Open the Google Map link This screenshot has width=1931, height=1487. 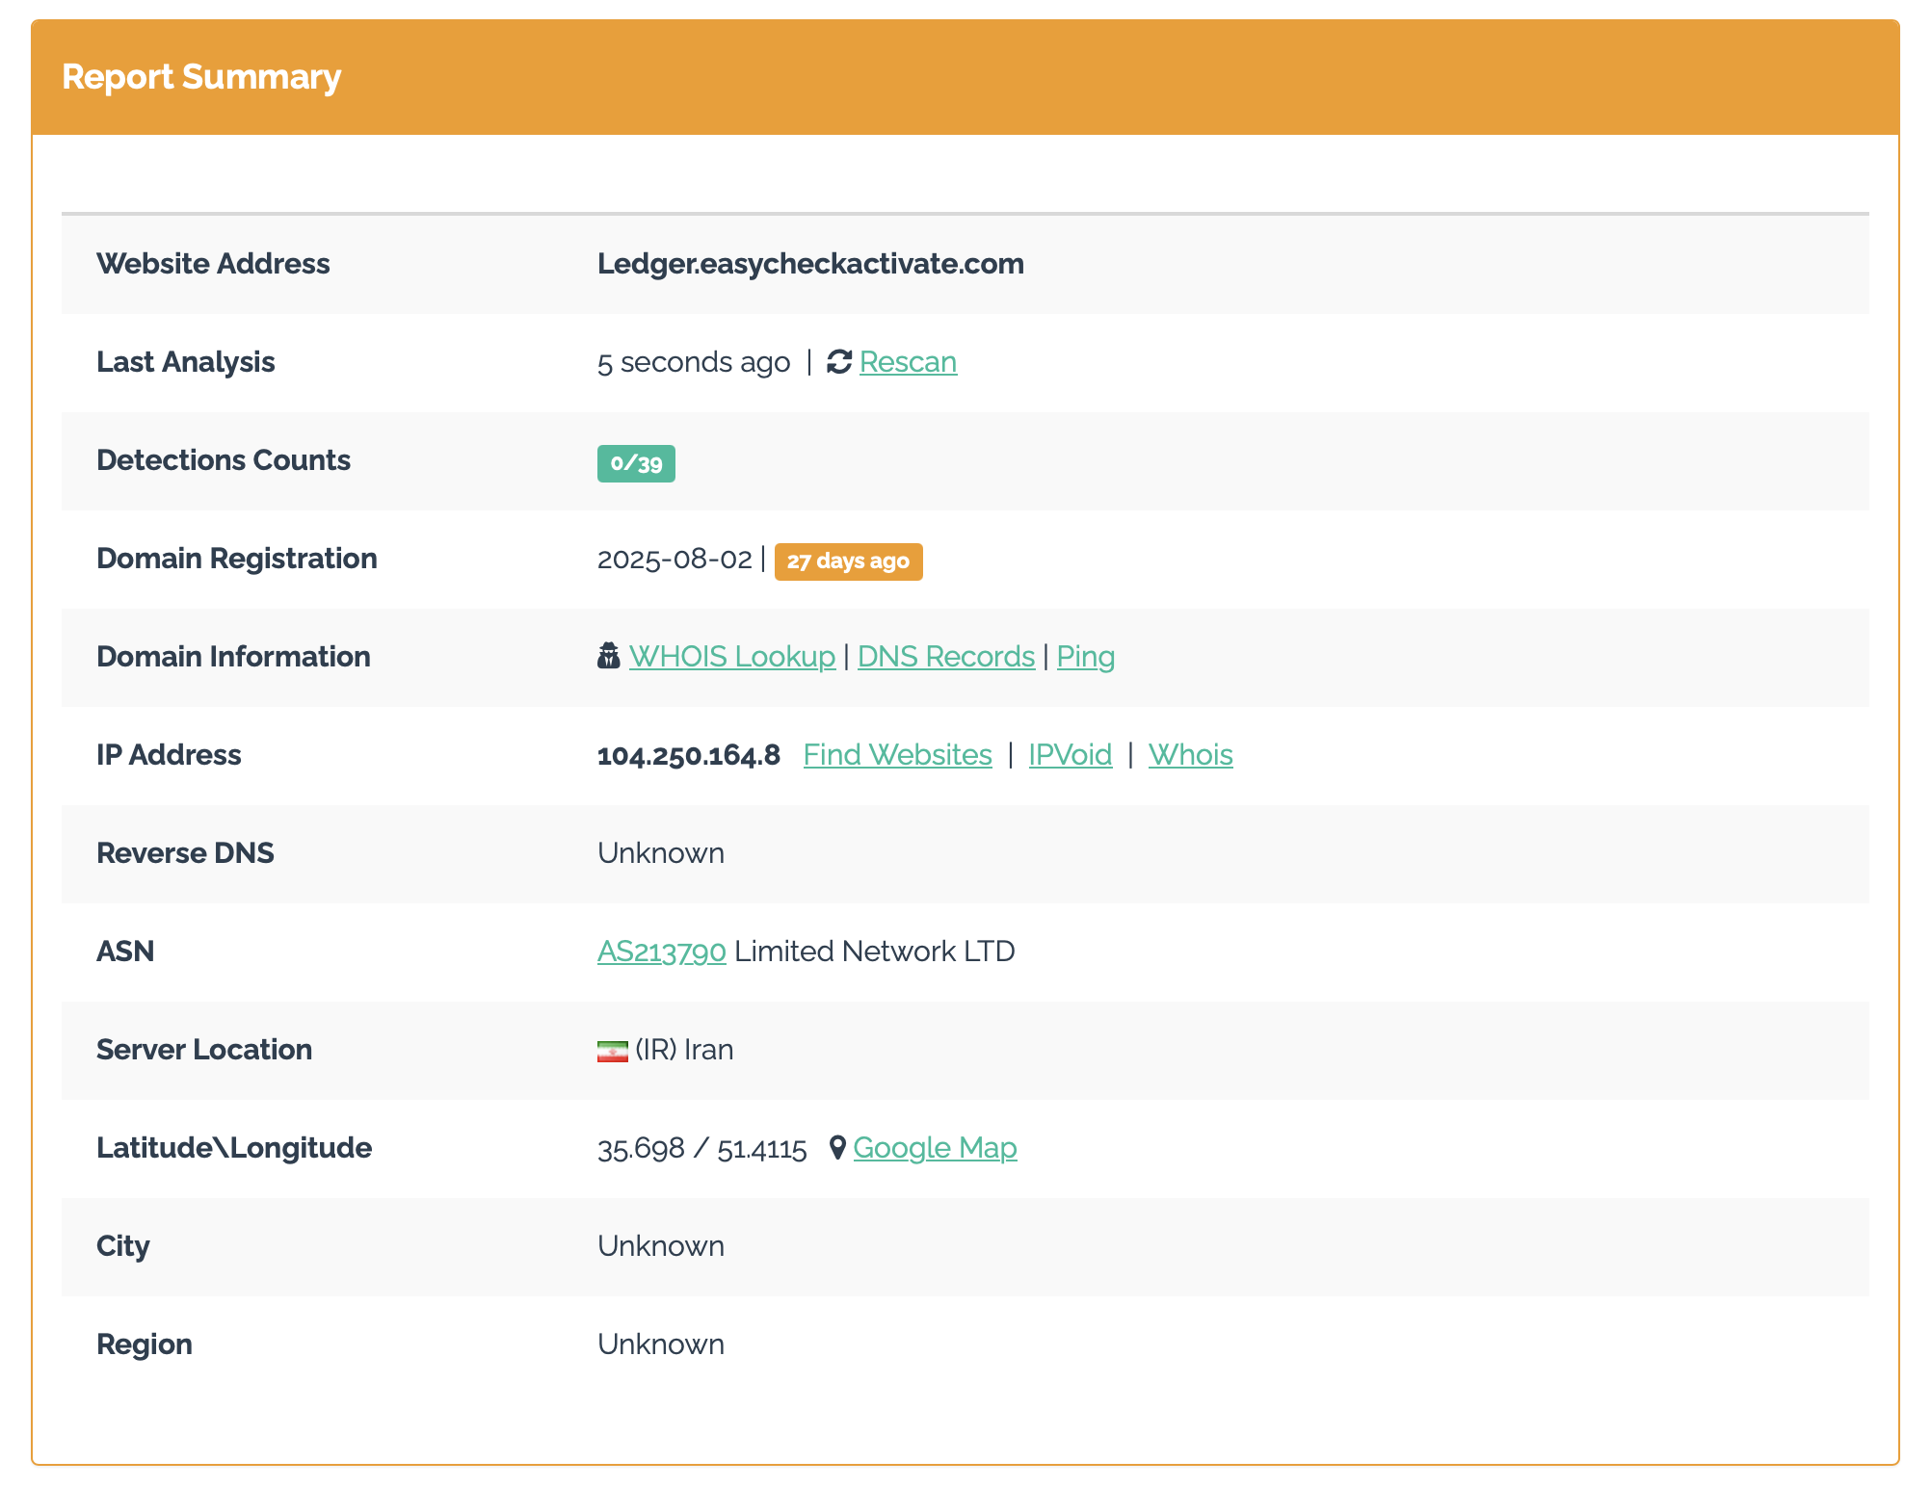[x=936, y=1148]
